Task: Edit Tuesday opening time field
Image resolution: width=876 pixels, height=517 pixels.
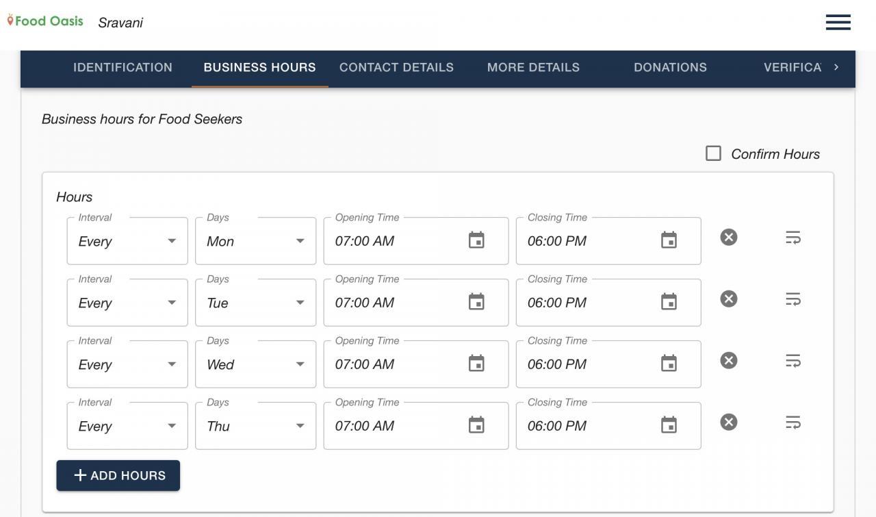Action: tap(416, 303)
